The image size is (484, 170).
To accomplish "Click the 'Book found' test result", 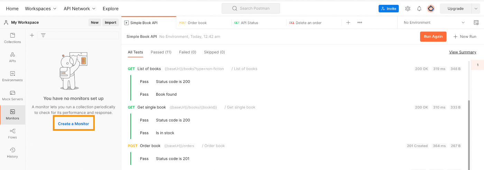I will (166, 94).
